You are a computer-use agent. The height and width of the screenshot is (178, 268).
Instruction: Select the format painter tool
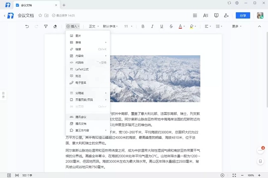[46, 26]
